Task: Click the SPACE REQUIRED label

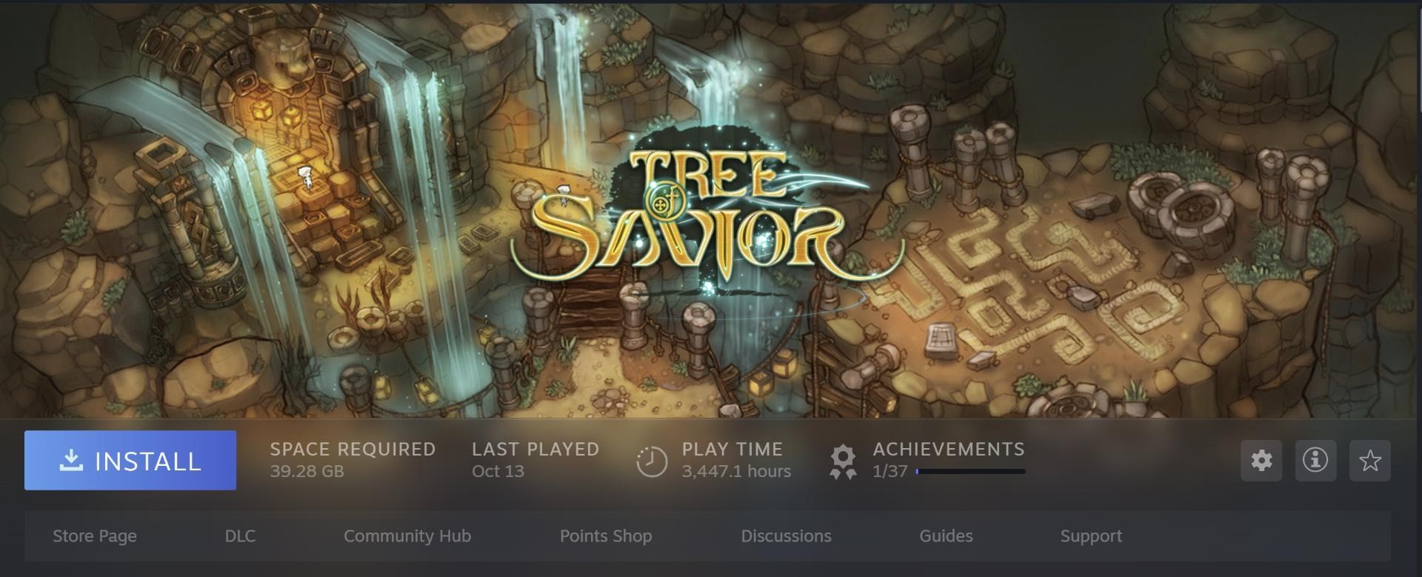Action: coord(353,449)
